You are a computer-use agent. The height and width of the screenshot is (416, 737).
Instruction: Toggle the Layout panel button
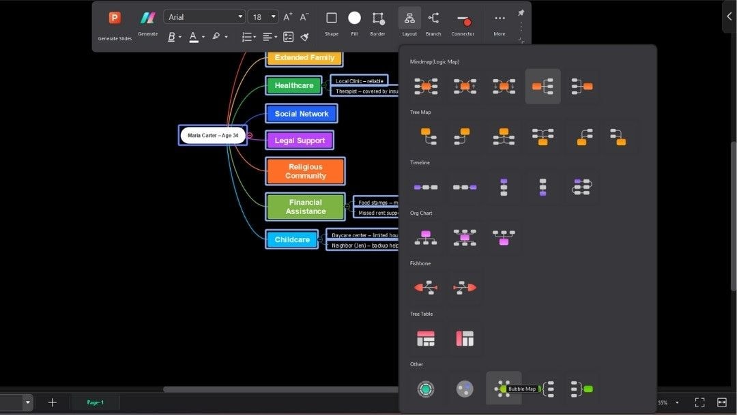pos(409,22)
